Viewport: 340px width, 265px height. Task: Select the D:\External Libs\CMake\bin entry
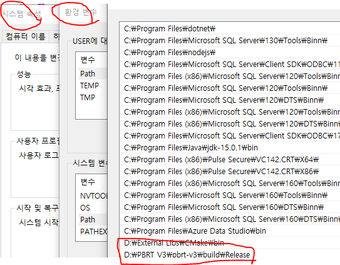pyautogui.click(x=230, y=243)
